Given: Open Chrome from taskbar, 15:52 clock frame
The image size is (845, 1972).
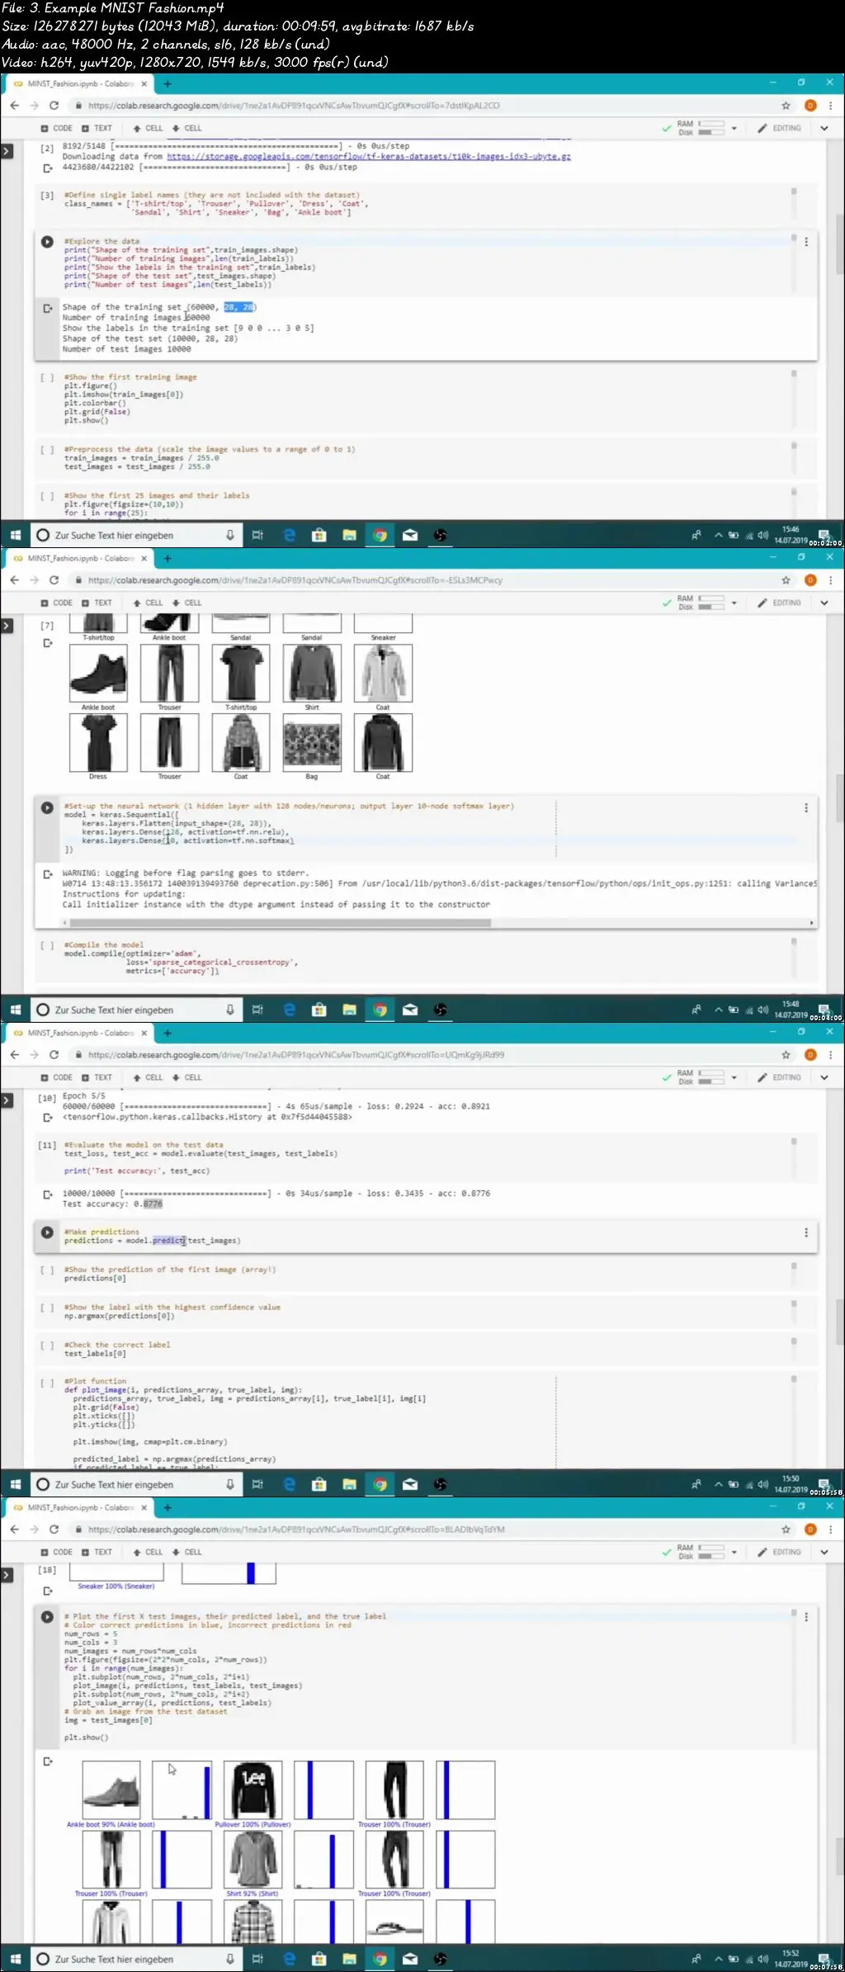Looking at the screenshot, I should click(380, 1959).
